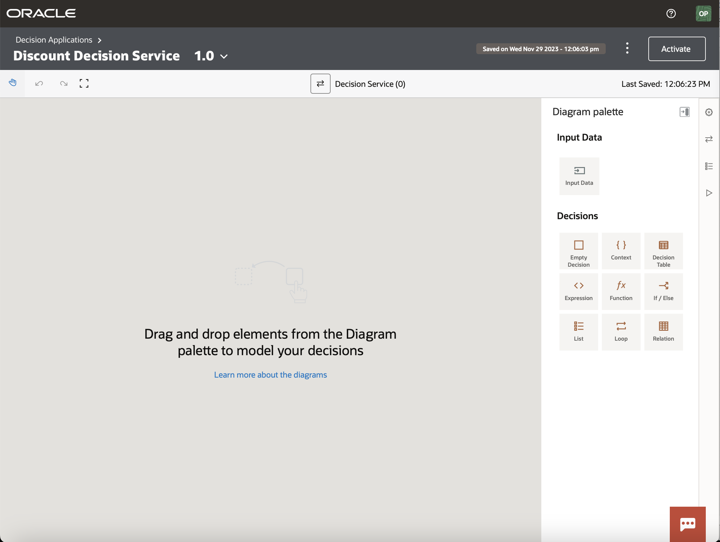This screenshot has height=542, width=720.
Task: Select the If / Else decision element
Action: coord(663,291)
